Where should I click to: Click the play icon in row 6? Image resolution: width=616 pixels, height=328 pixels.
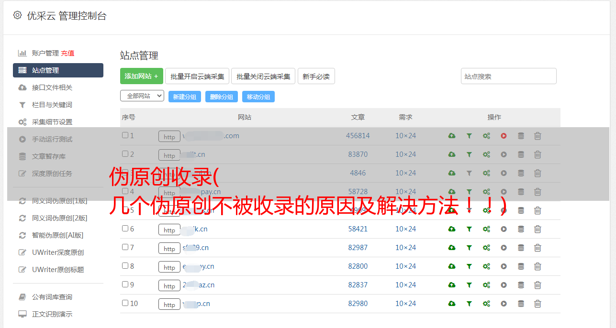pyautogui.click(x=504, y=229)
